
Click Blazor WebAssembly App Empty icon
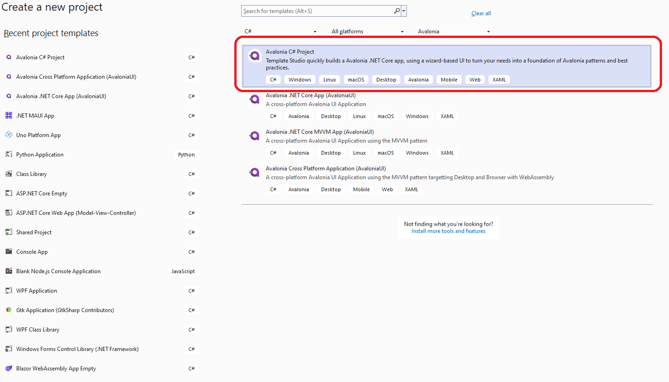click(x=8, y=369)
